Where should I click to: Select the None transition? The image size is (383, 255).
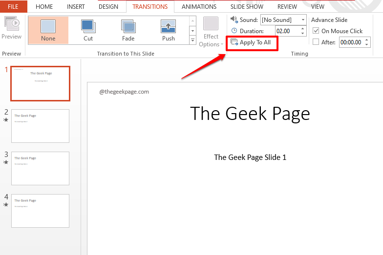(x=48, y=30)
